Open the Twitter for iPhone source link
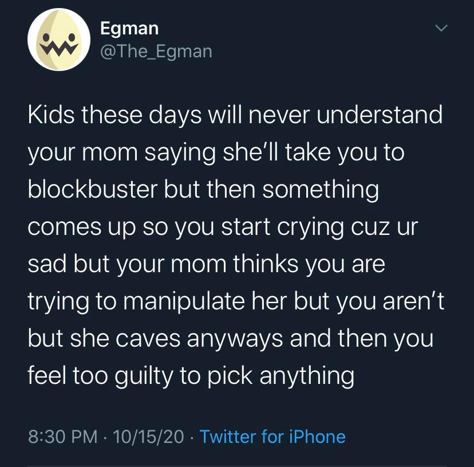This screenshot has width=474, height=467. [272, 437]
